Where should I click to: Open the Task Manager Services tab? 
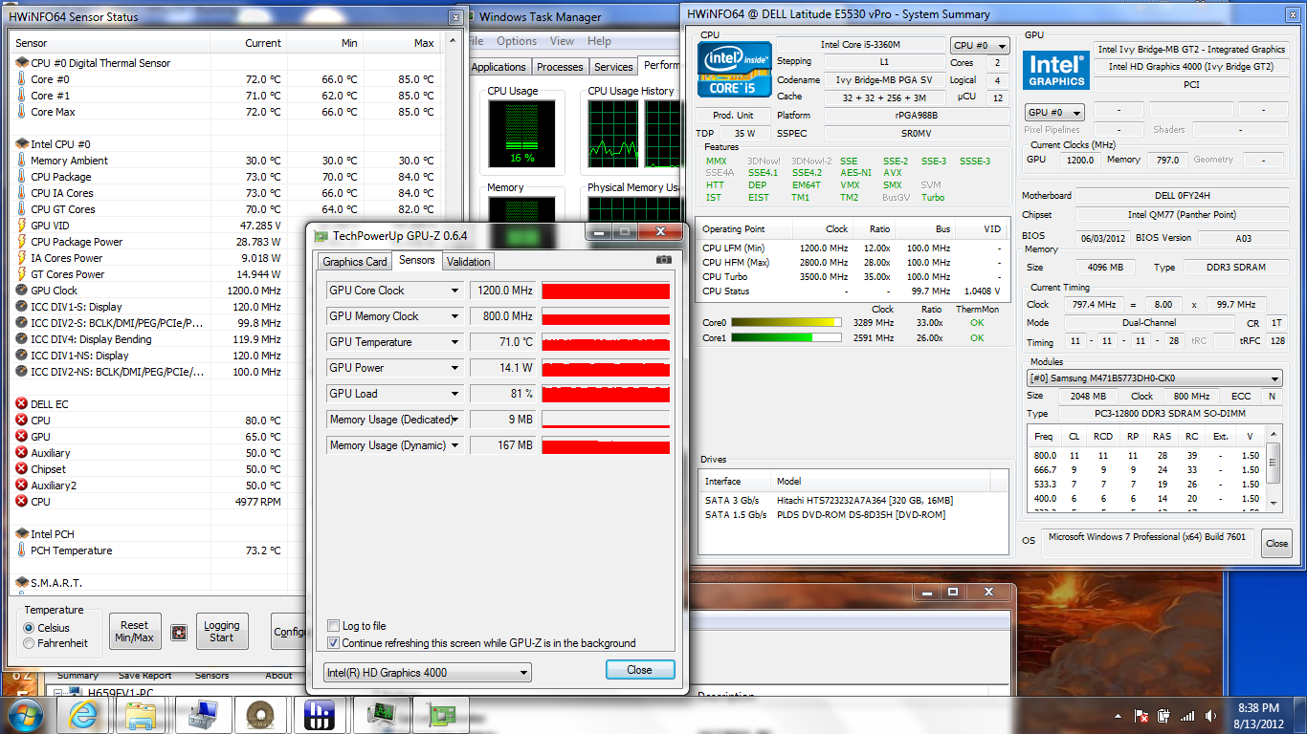coord(613,67)
